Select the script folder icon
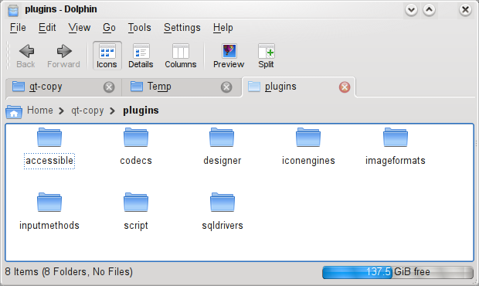The width and height of the screenshot is (479, 286). pyautogui.click(x=136, y=203)
